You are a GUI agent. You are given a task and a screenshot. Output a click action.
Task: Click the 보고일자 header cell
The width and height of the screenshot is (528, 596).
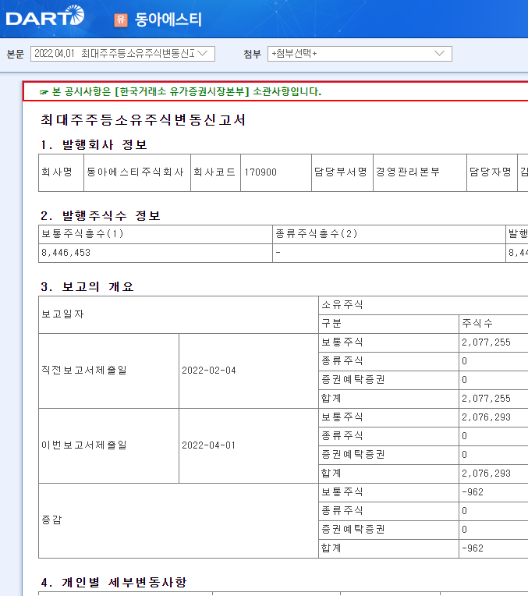[x=179, y=314]
